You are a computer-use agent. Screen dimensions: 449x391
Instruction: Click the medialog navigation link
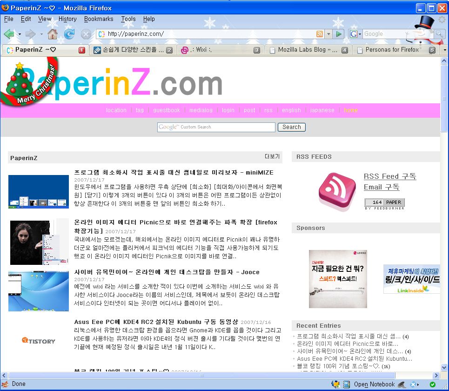201,110
